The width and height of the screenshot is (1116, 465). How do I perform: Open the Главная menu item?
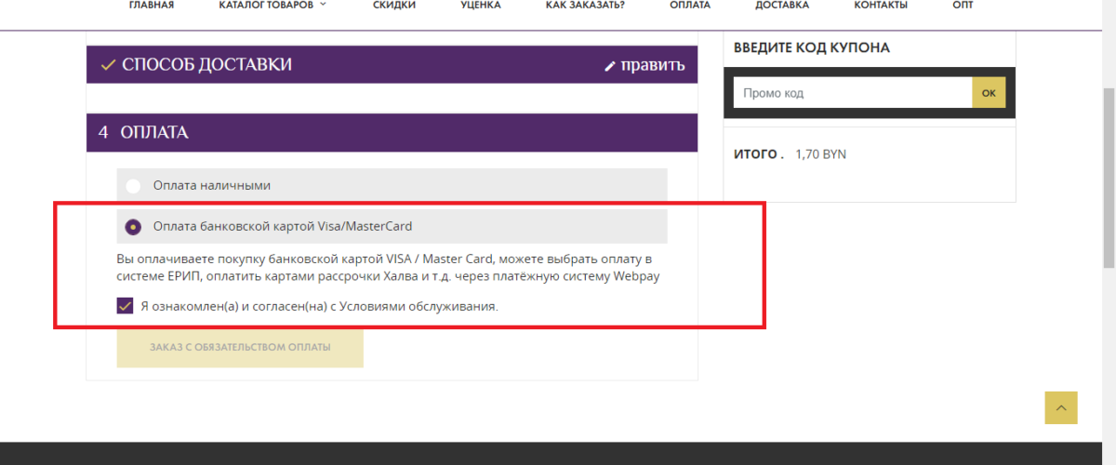click(151, 5)
